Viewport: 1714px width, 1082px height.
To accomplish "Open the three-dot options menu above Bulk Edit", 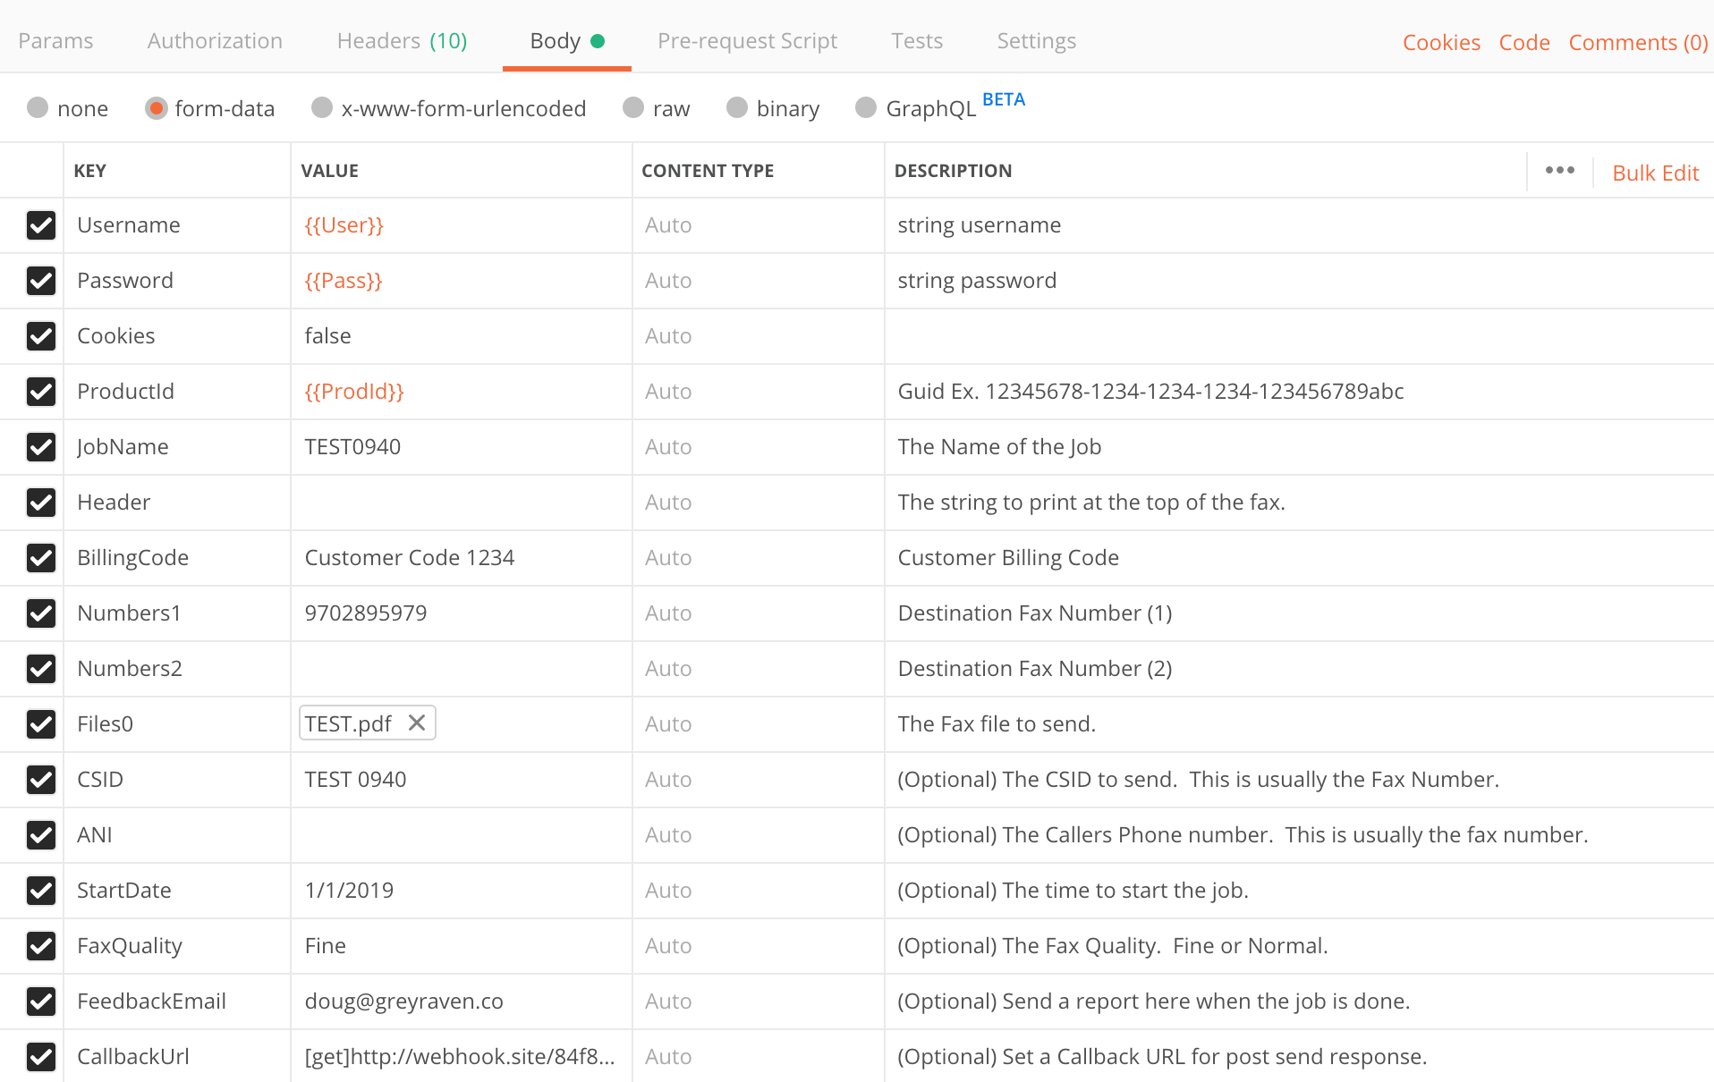I will coord(1559,170).
